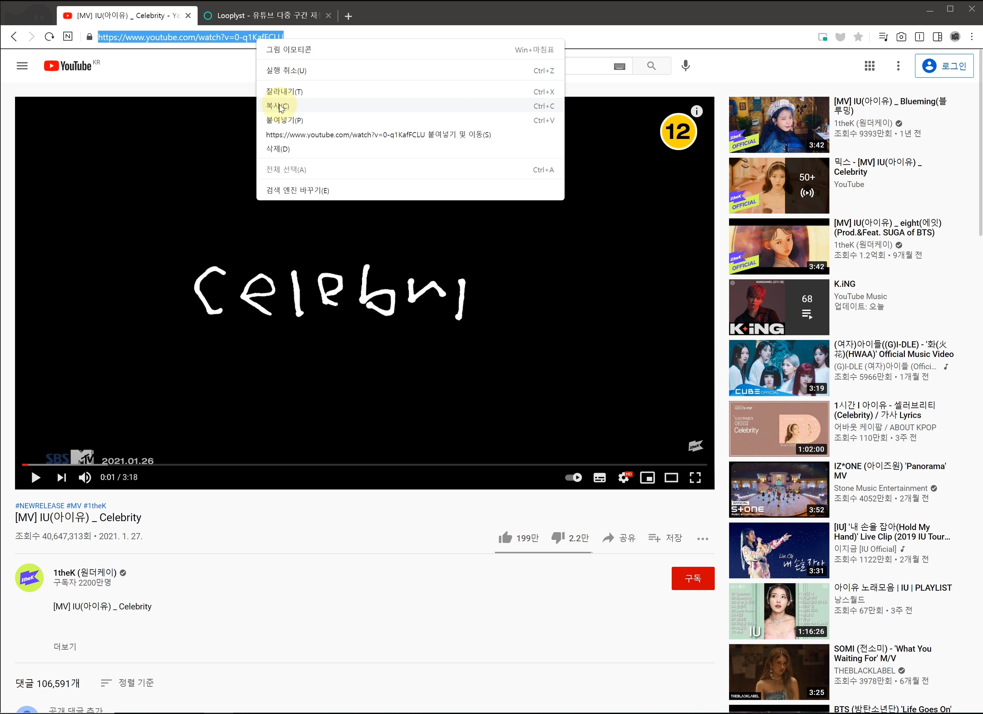Click the voice search microphone
983x714 pixels.
[685, 66]
